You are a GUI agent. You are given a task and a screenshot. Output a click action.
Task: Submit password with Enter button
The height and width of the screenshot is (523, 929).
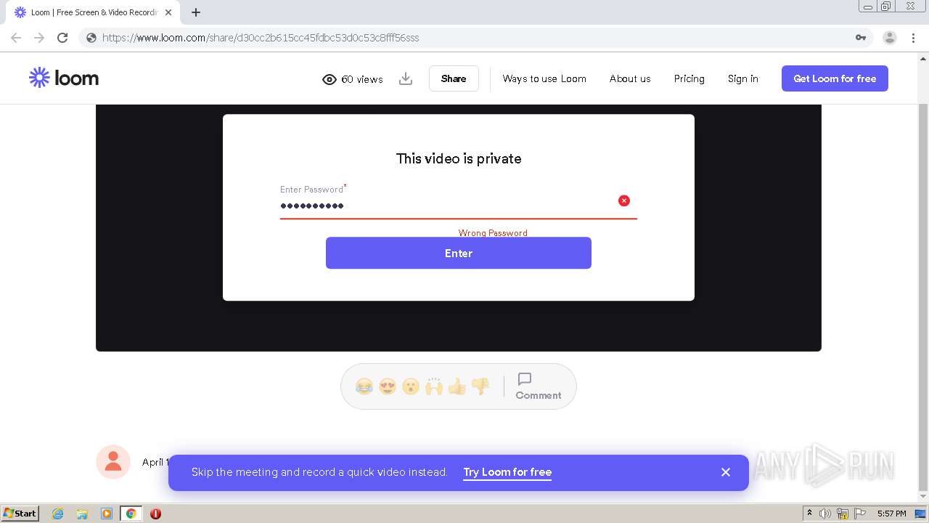(459, 253)
